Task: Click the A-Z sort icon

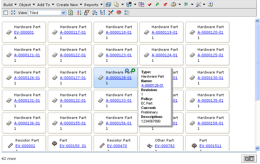Action: [x=79, y=13]
